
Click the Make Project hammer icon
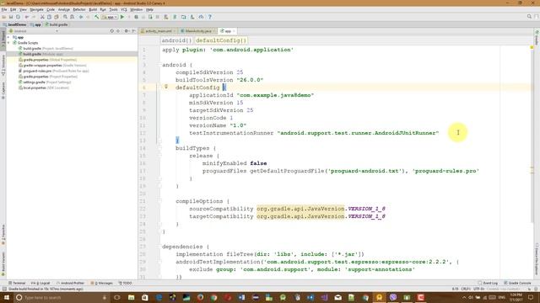[97, 17]
